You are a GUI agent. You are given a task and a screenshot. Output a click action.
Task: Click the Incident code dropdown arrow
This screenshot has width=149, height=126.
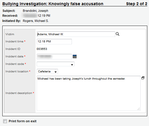pyautogui.click(x=72, y=65)
